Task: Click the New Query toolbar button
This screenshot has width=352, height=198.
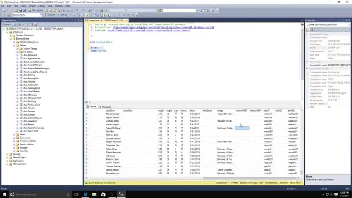Action: point(36,10)
